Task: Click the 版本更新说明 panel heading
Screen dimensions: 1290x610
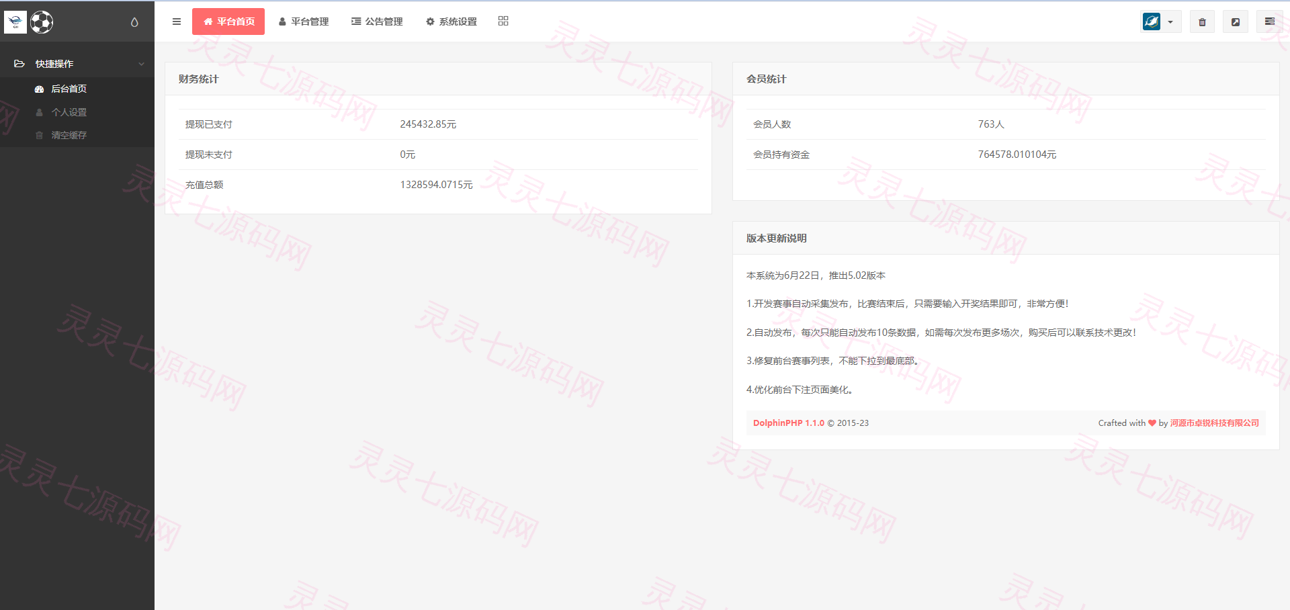Action: (777, 238)
